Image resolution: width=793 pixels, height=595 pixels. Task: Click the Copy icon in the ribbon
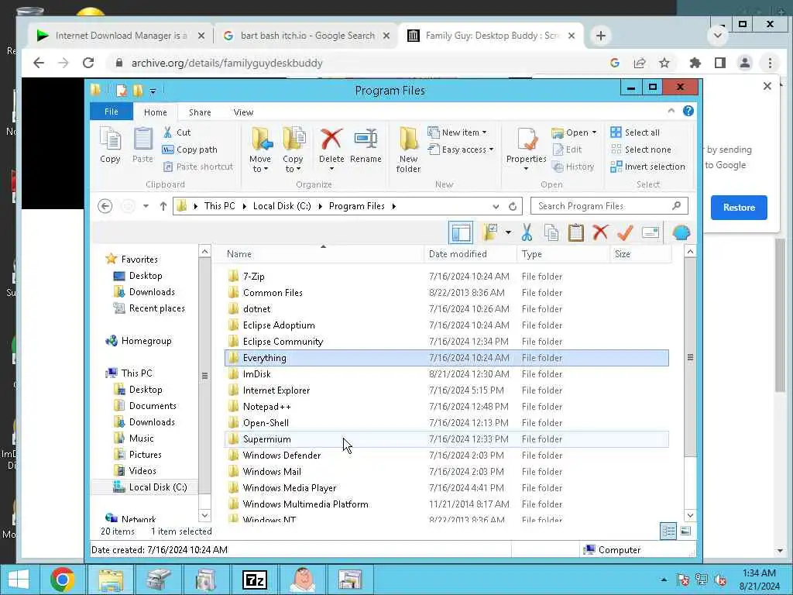110,139
